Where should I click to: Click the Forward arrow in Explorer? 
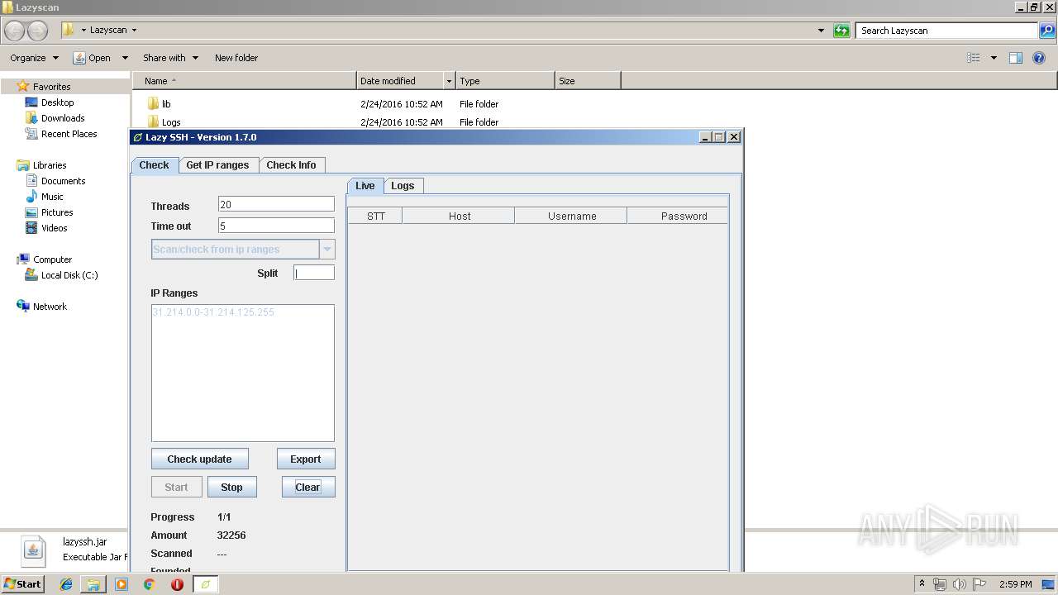pyautogui.click(x=38, y=31)
